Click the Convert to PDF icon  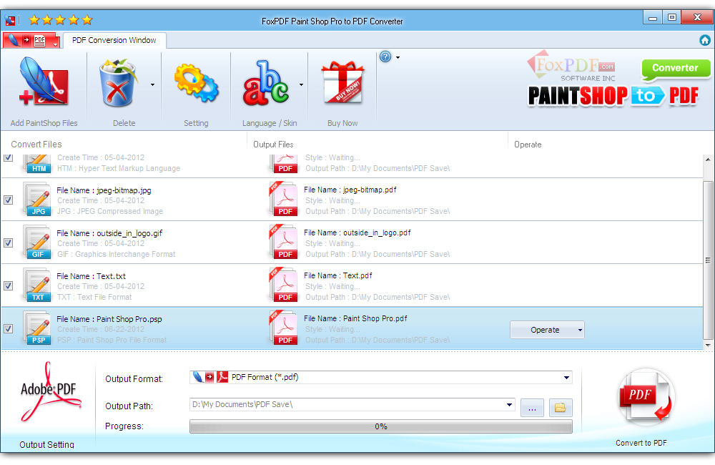(x=646, y=396)
